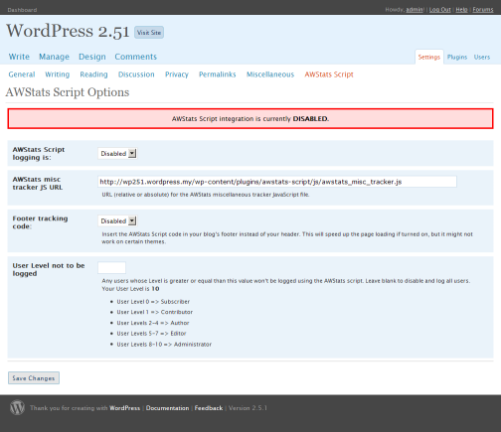The image size is (501, 432).
Task: Open the Documentation link in footer
Action: click(x=167, y=408)
